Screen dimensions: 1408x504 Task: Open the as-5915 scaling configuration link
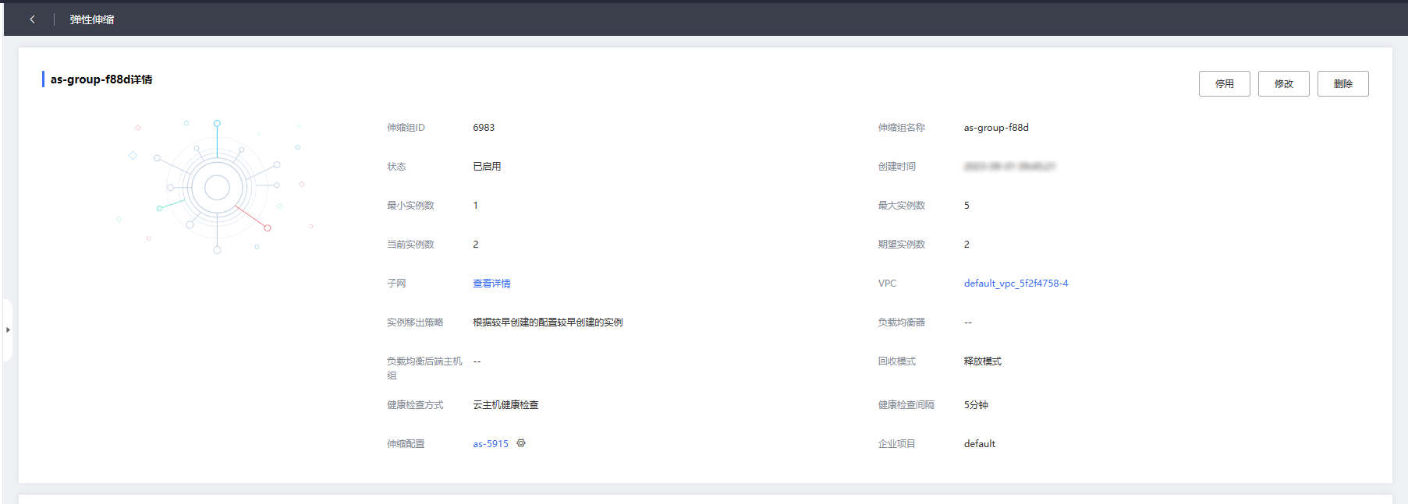[490, 444]
